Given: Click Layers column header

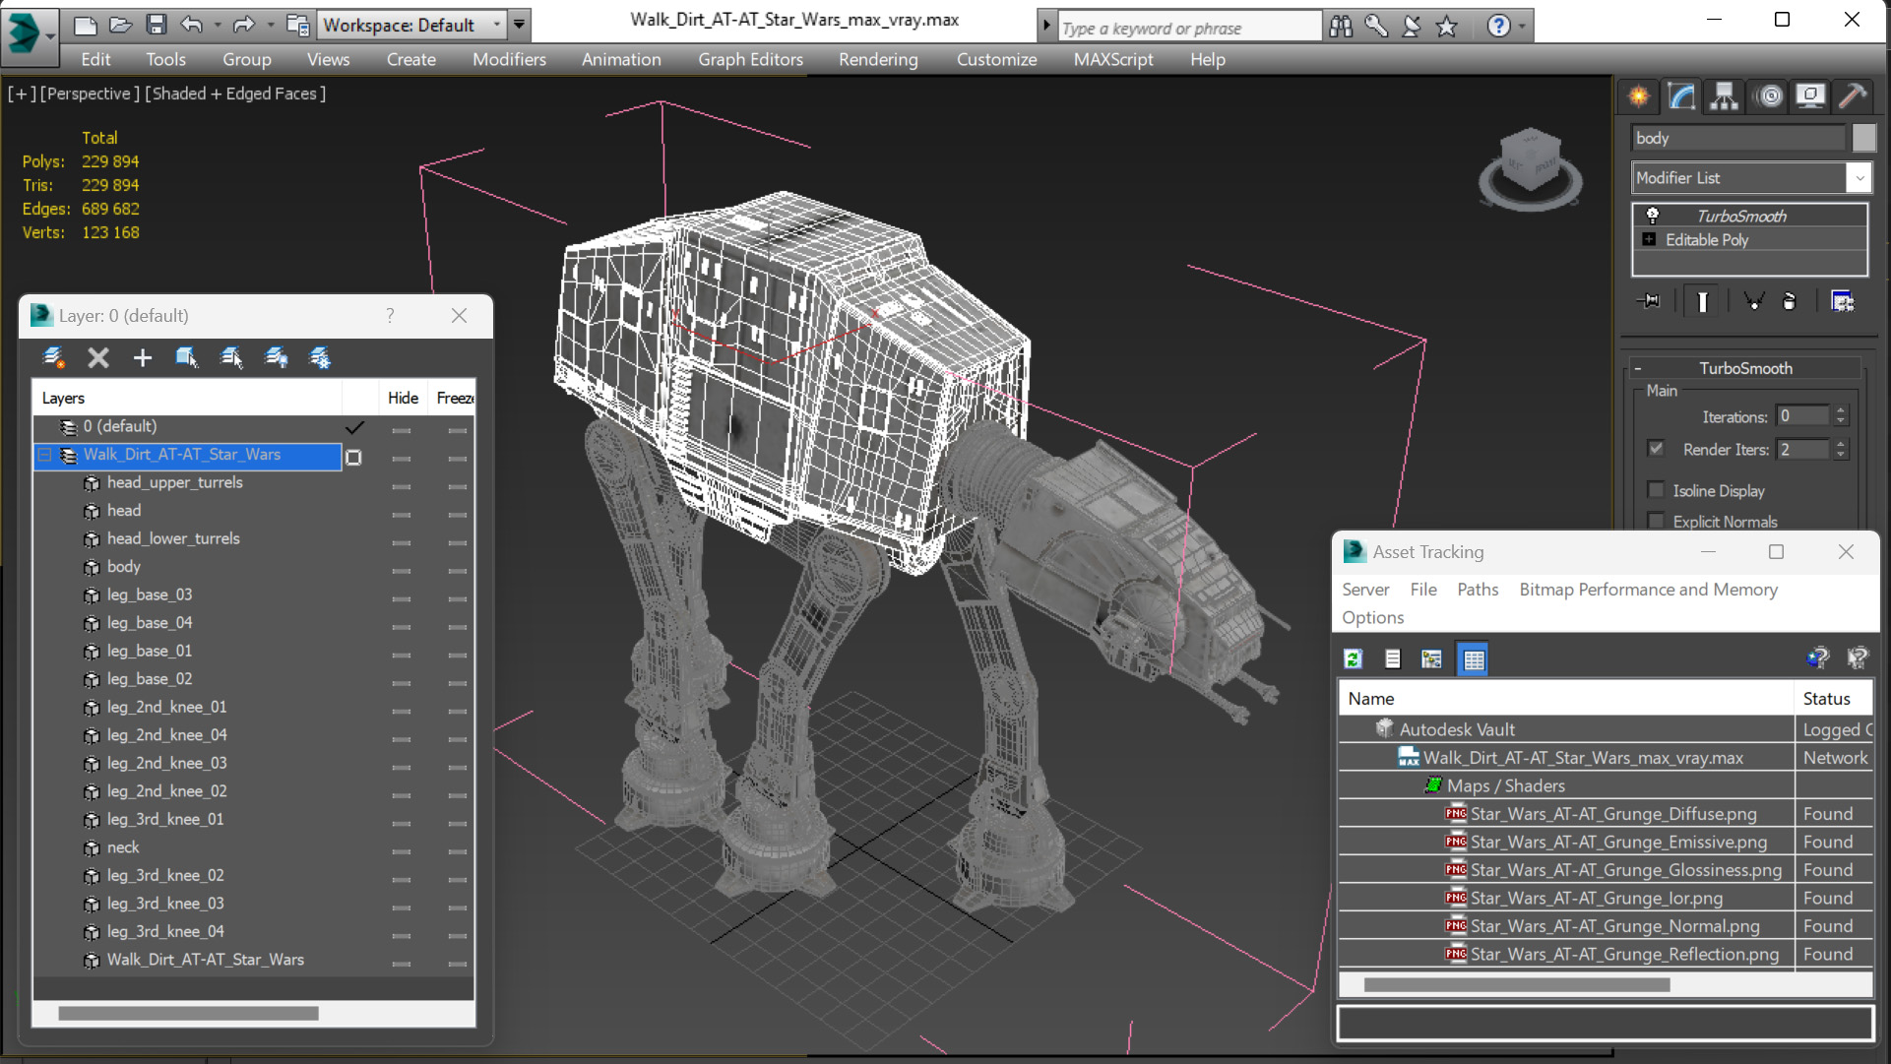Looking at the screenshot, I should [187, 398].
